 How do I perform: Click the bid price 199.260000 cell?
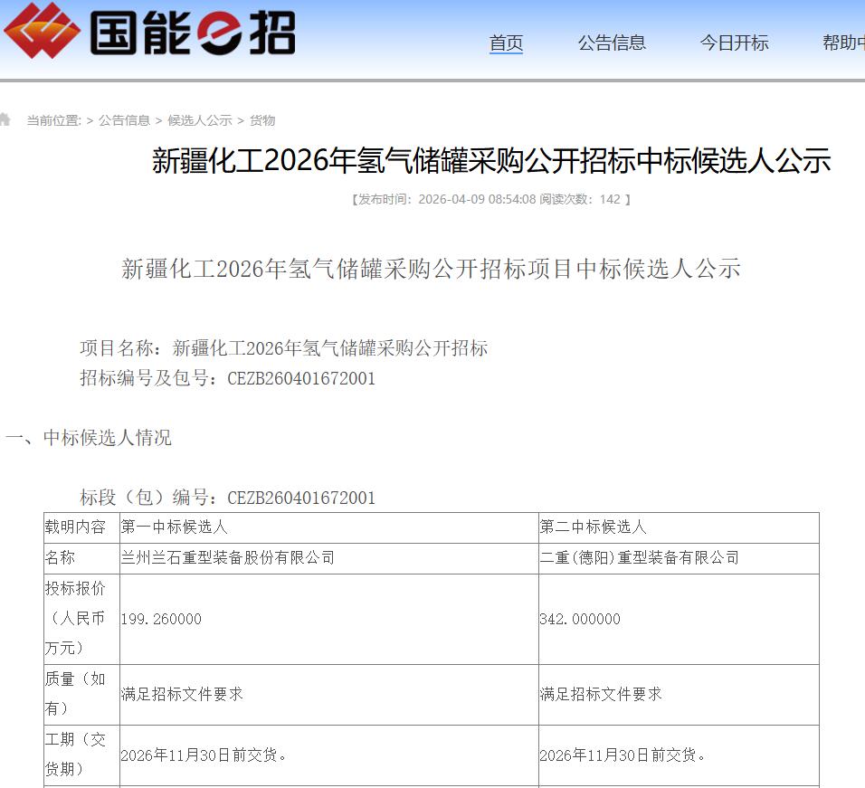[x=161, y=620]
